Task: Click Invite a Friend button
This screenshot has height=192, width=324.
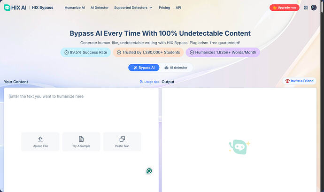Action: 299,81
